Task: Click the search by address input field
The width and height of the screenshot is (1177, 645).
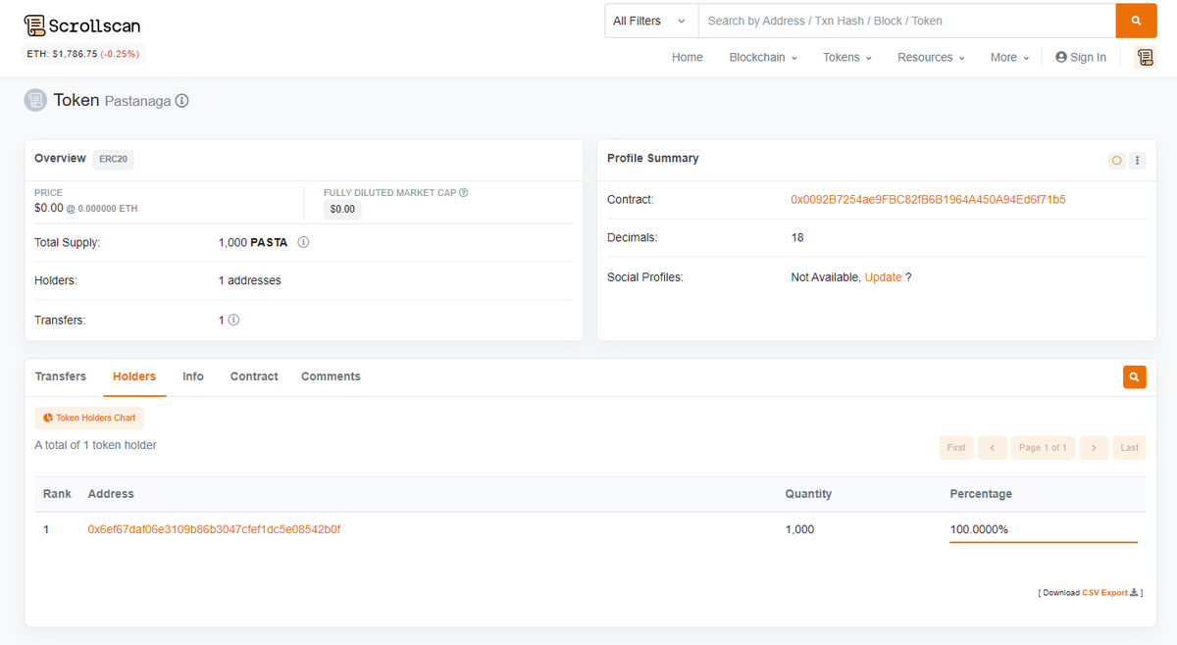Action: pyautogui.click(x=907, y=21)
